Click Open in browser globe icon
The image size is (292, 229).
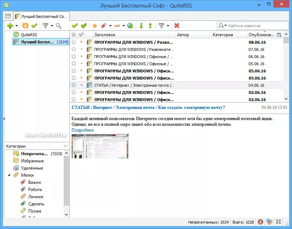(x=130, y=26)
